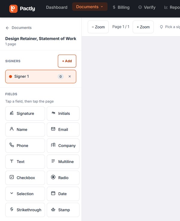Click the Phone handset icon

pos(12,145)
